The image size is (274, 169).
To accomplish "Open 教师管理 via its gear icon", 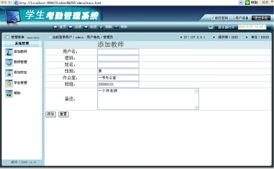I will pos(9,62).
